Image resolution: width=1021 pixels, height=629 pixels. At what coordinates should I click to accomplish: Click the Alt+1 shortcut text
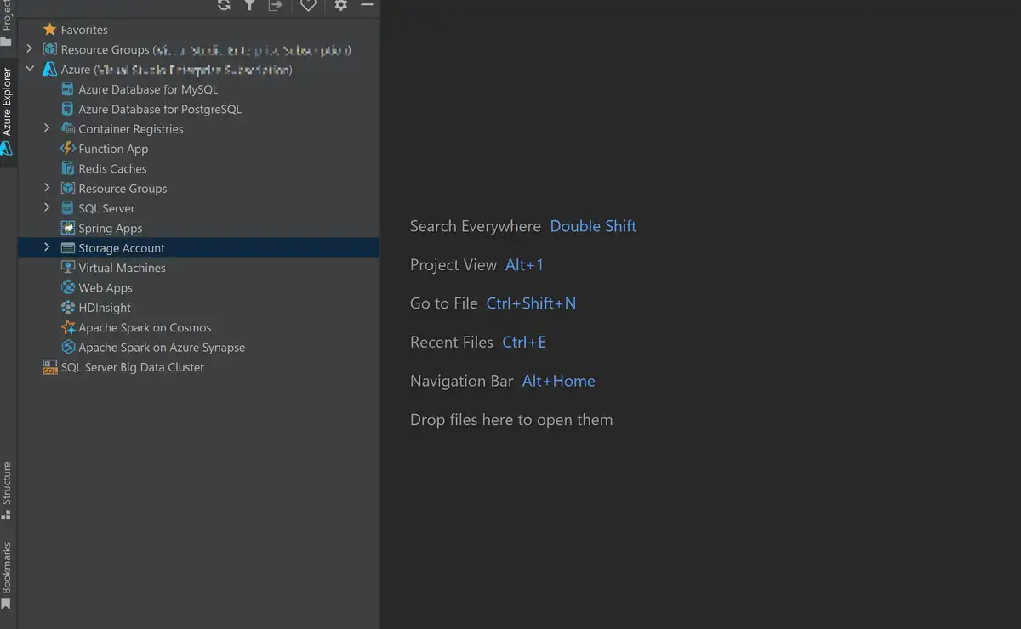pyautogui.click(x=524, y=265)
